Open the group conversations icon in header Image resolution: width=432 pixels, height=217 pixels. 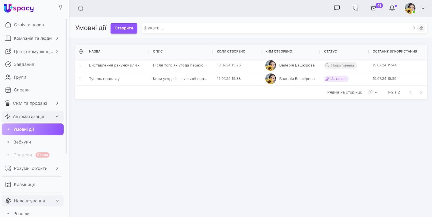(x=355, y=8)
